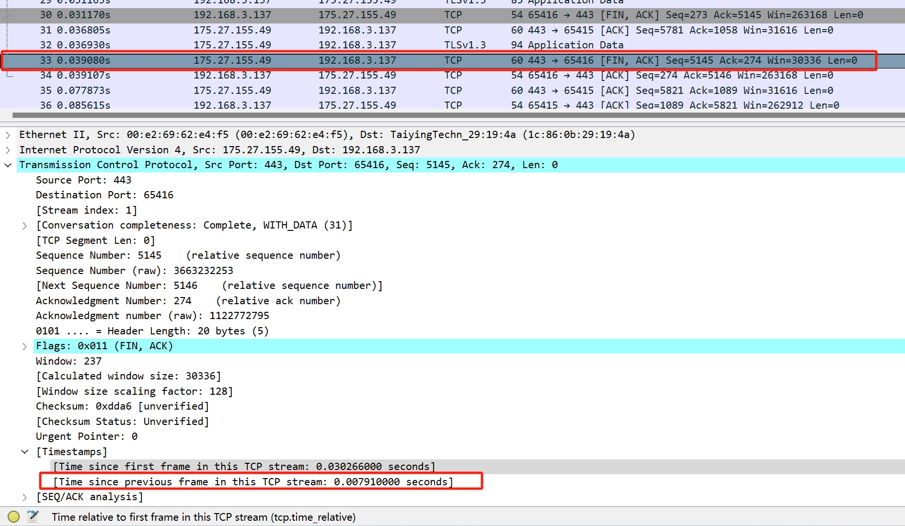Collapse the Transmission Control Protocol section
905x526 pixels.
pos(8,165)
